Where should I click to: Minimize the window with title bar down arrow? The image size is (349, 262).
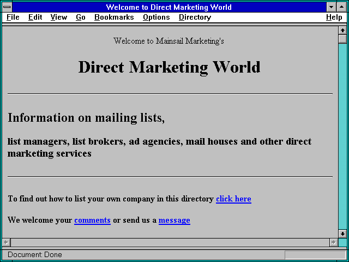331,7
